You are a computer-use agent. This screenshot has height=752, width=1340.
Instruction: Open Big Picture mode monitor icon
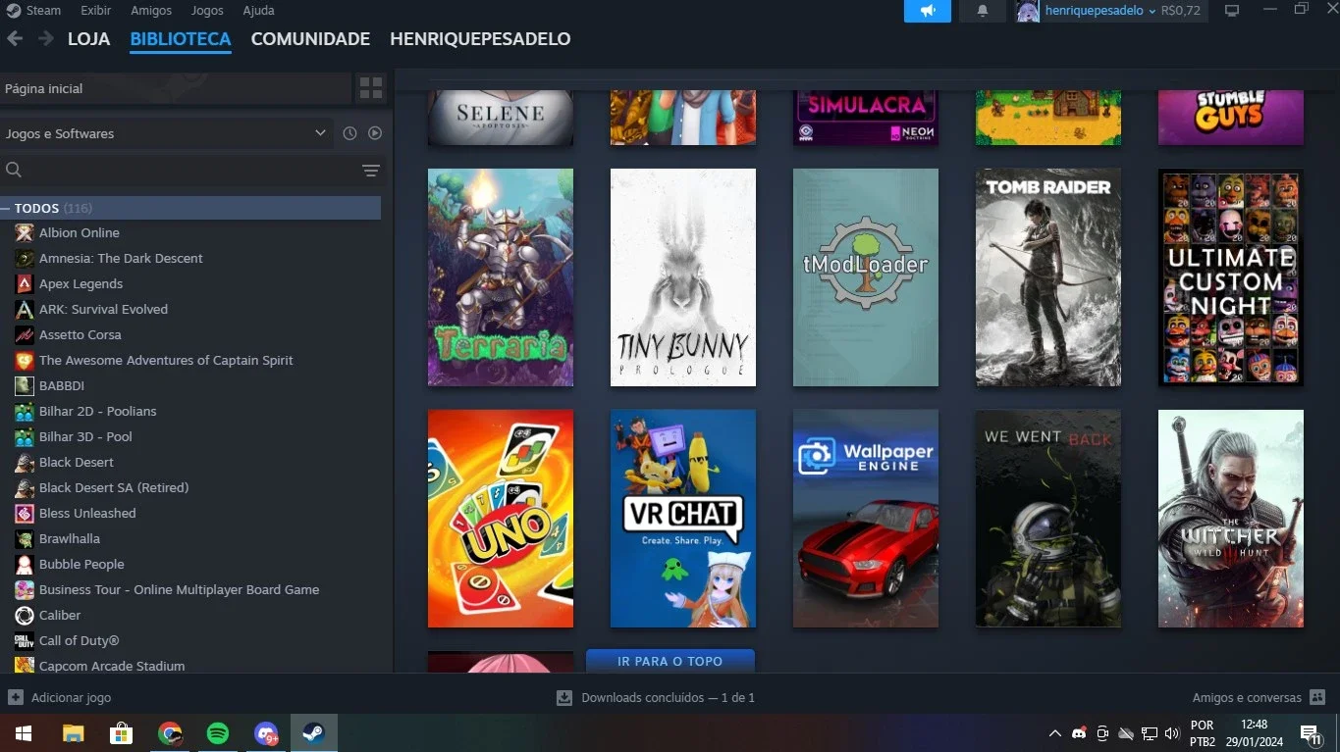(1232, 11)
